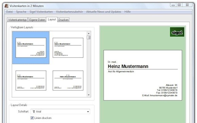Screen dimensions: 197x123
Task: Select the layout with split address at bottom
Action: (x=31, y=80)
